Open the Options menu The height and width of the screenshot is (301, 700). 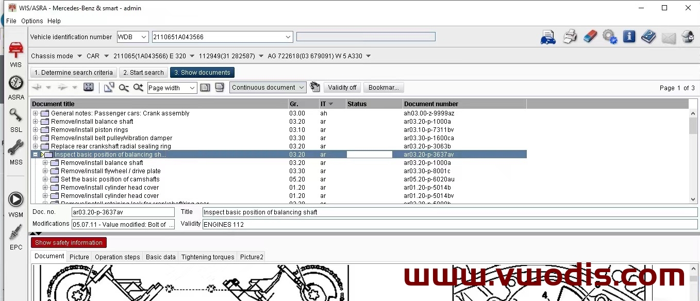(32, 21)
